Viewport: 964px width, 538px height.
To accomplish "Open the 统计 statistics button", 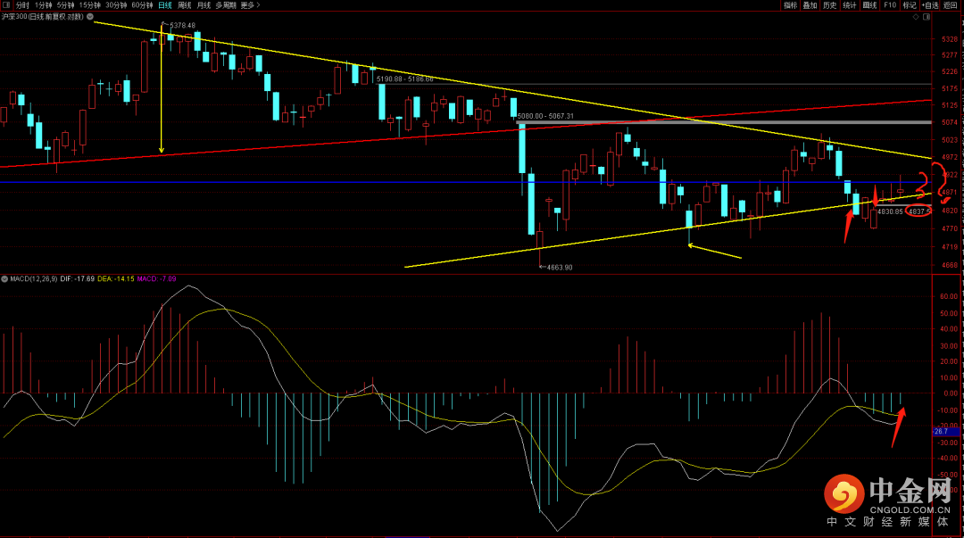I will [849, 5].
